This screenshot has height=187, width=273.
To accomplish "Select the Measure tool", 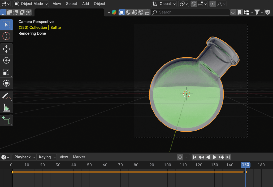I will coord(6,108).
